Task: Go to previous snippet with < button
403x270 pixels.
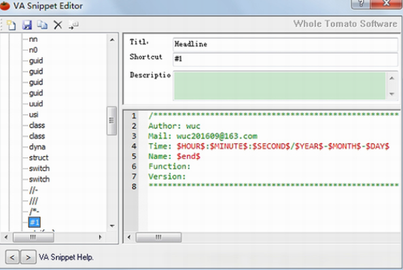Action: click(x=12, y=257)
